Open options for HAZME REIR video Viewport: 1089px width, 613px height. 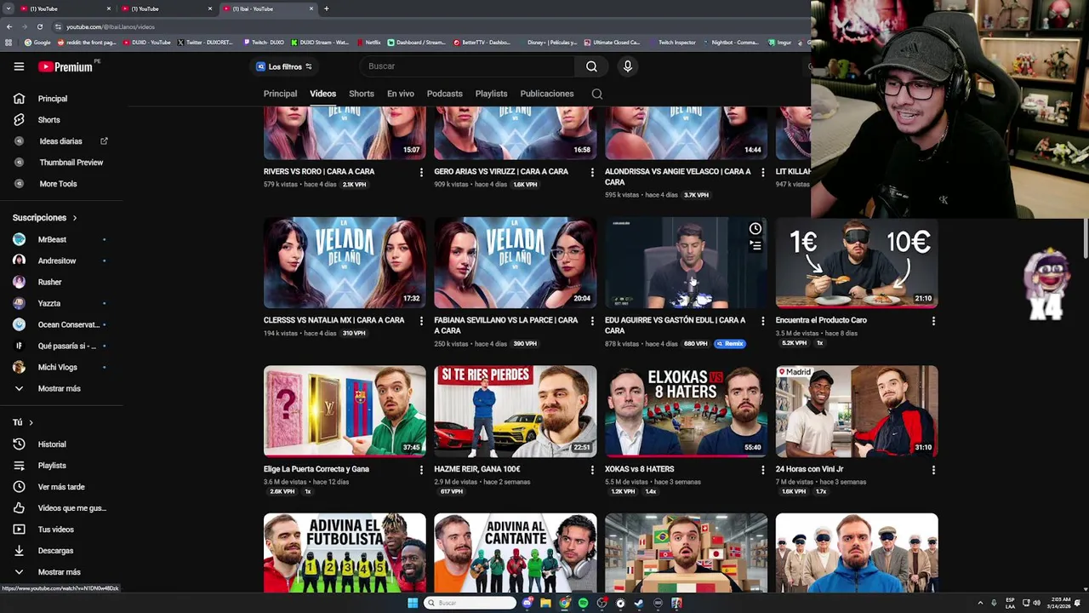pyautogui.click(x=592, y=470)
